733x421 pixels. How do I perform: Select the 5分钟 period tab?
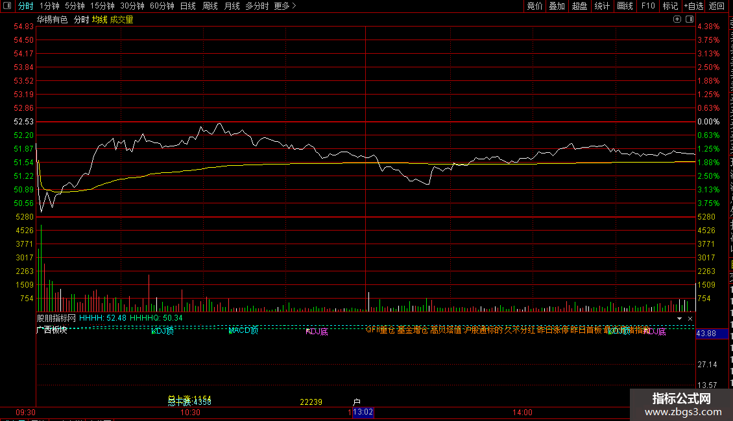(75, 6)
